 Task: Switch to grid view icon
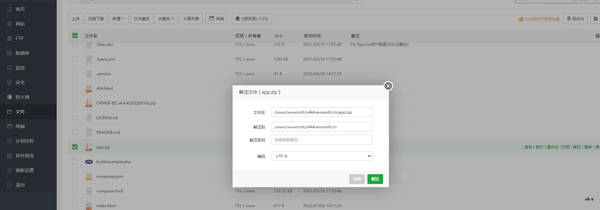[x=595, y=19]
